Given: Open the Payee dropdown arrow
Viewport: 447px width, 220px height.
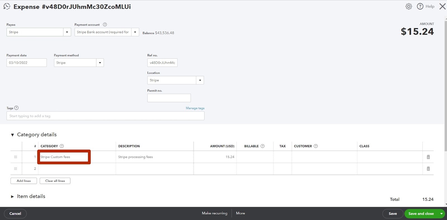Looking at the screenshot, I should (67, 32).
